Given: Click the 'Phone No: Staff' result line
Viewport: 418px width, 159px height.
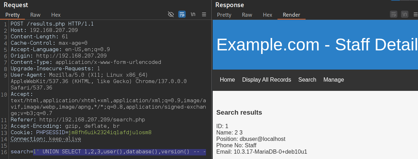Looking at the screenshot, I should 236,146.
